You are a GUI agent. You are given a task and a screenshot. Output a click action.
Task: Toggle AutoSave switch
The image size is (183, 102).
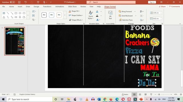pyautogui.click(x=12, y=2)
